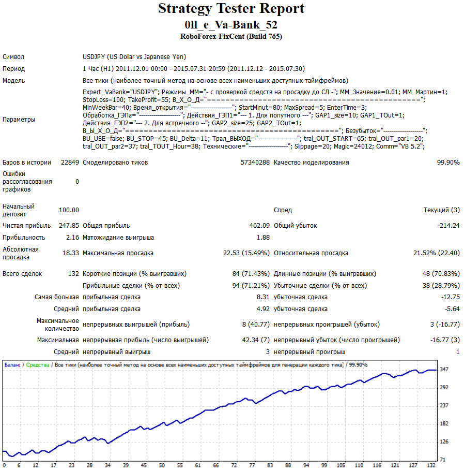The image size is (464, 470).
Task: Click the symbol value 'USDJPY (US Dollar vs Japanese Yen)'
Action: click(134, 56)
